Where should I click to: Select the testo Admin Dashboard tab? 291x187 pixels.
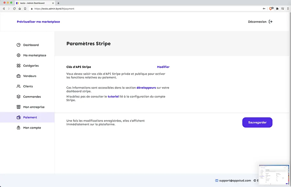pyautogui.click(x=35, y=3)
